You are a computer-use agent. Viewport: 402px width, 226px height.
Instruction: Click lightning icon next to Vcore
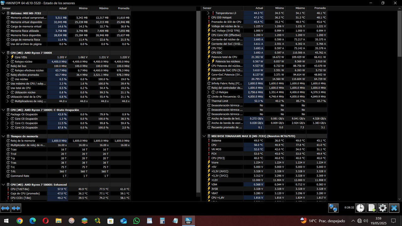coord(209,163)
